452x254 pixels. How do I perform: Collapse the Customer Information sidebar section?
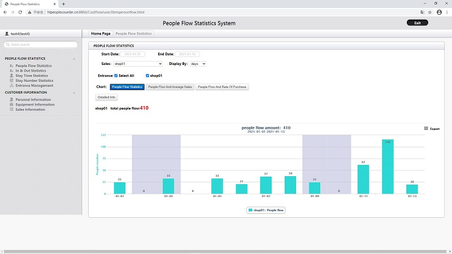point(74,93)
